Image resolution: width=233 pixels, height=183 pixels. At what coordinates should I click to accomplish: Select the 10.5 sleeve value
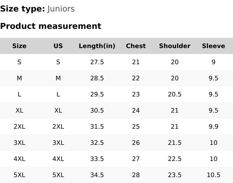tap(213, 175)
